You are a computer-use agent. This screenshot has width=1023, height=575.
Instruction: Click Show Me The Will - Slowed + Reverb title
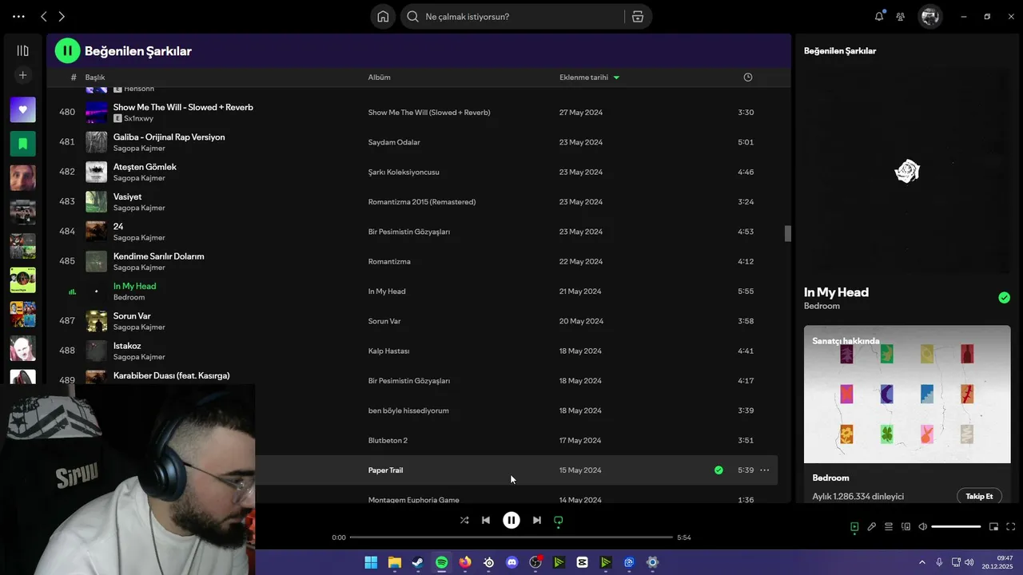(183, 107)
